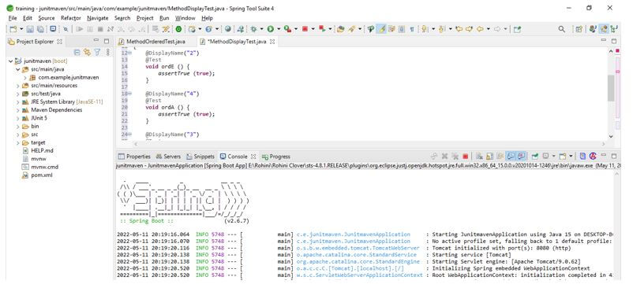Fold method at line 12 marker
This screenshot has height=284, width=633.
pos(130,53)
